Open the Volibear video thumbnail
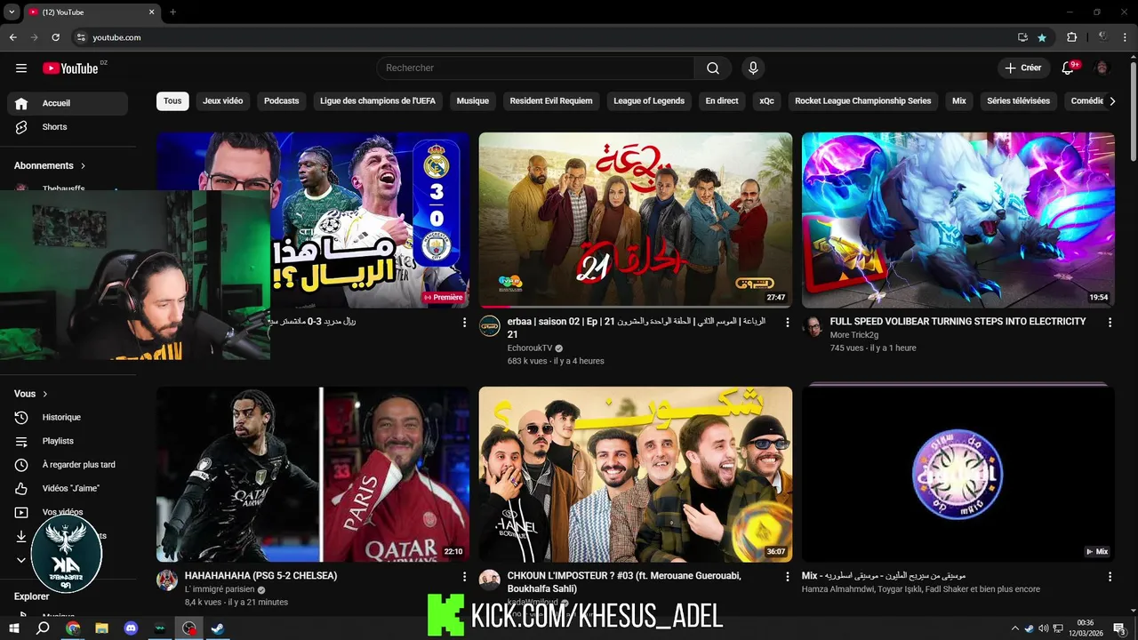1138x640 pixels. pos(958,220)
